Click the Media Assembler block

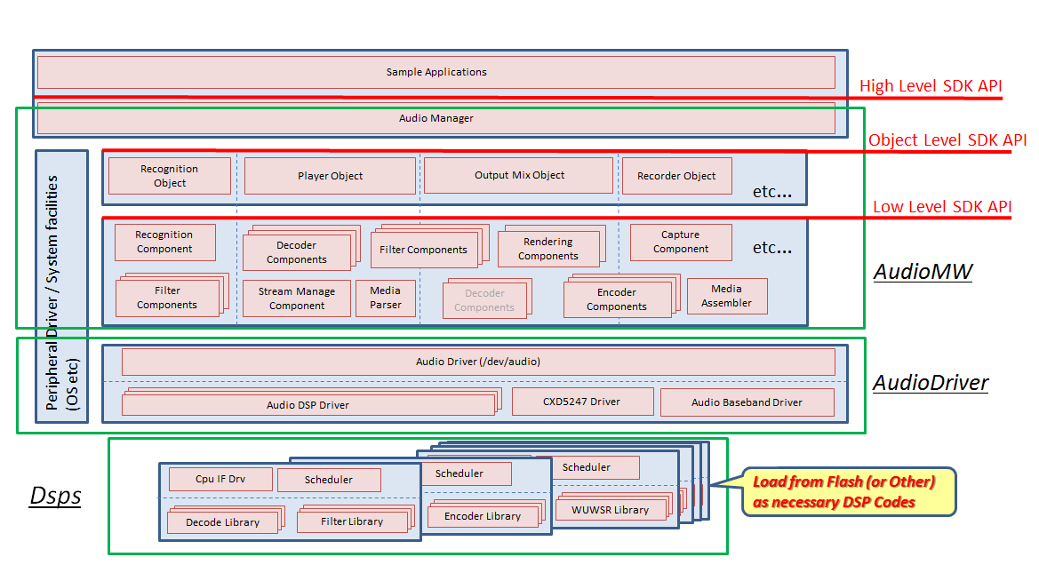[726, 296]
